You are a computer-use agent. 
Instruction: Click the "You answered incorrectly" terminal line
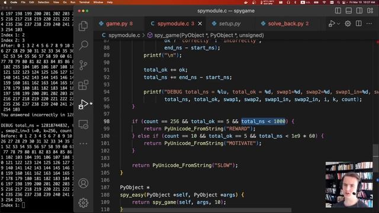(x=37, y=115)
